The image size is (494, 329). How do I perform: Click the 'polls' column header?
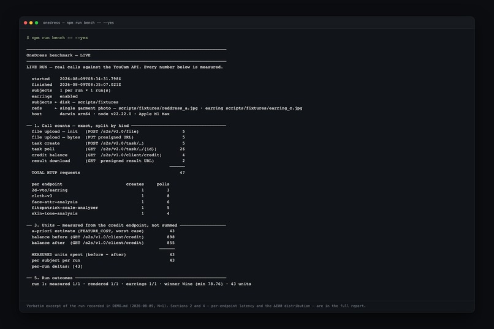163,184
